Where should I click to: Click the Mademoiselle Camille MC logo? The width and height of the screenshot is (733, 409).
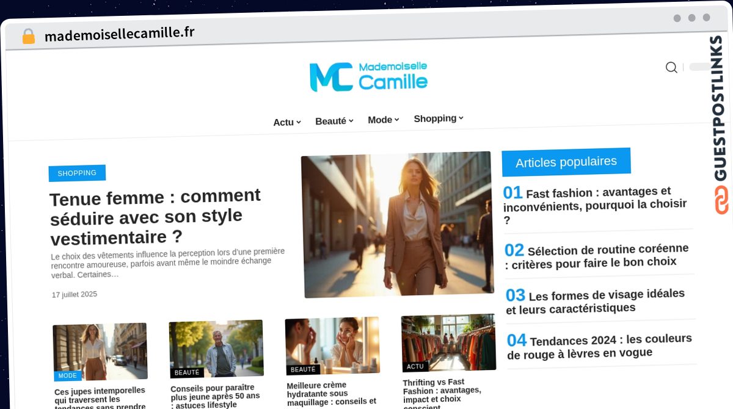tap(368, 76)
